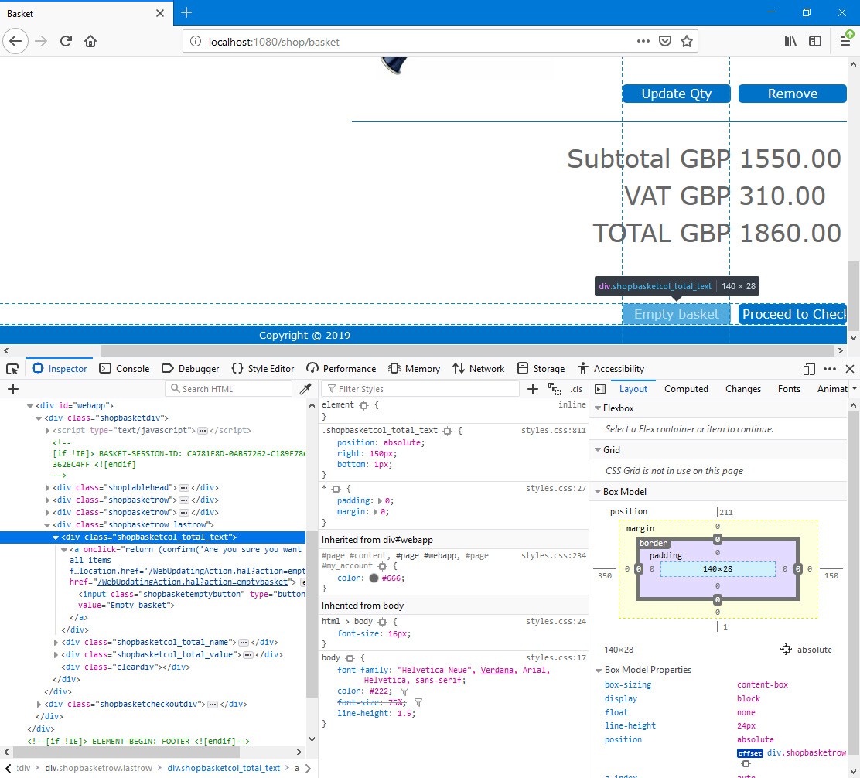Collapse the div id webapp node
This screenshot has height=778, width=860.
click(x=30, y=406)
